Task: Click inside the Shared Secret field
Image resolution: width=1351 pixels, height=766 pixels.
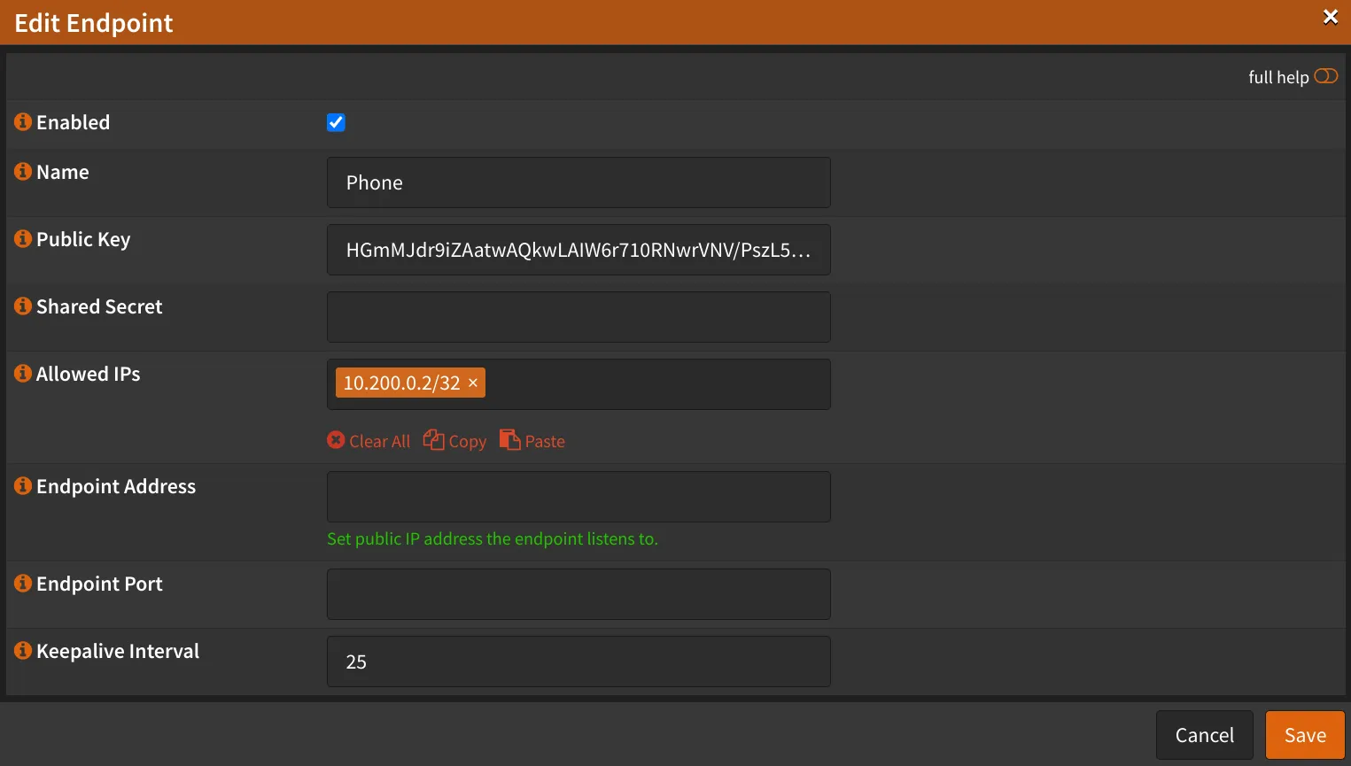Action: (578, 316)
